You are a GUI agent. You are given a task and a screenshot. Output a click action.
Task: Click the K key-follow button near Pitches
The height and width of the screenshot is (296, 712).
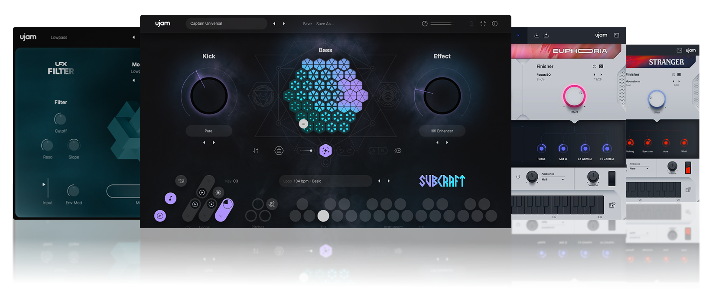tap(272, 204)
